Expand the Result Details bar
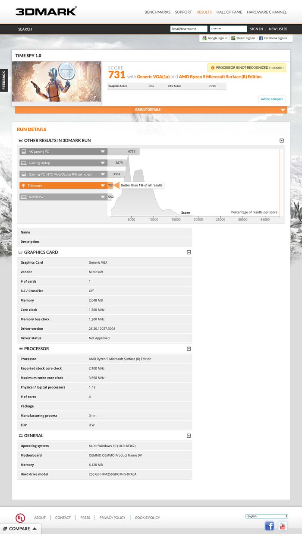The height and width of the screenshot is (534, 302). coord(151,110)
